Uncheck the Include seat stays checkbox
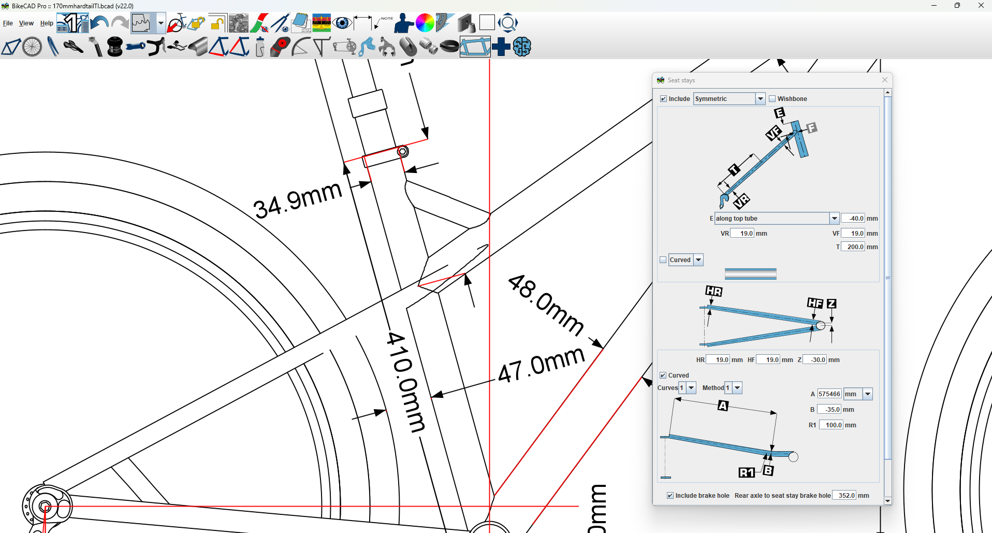The height and width of the screenshot is (533, 992). pyautogui.click(x=663, y=99)
